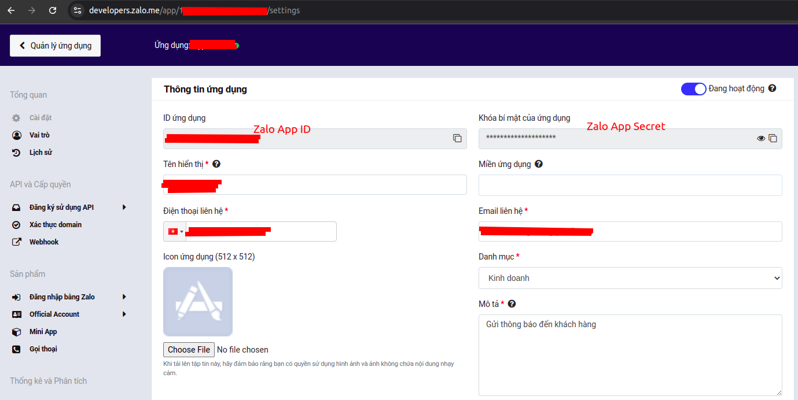Copy the app secret key
Image resolution: width=798 pixels, height=400 pixels.
tap(773, 138)
